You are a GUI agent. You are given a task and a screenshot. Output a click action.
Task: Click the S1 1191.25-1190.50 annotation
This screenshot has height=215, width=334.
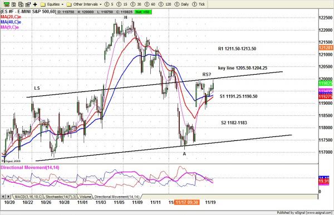[x=239, y=96]
